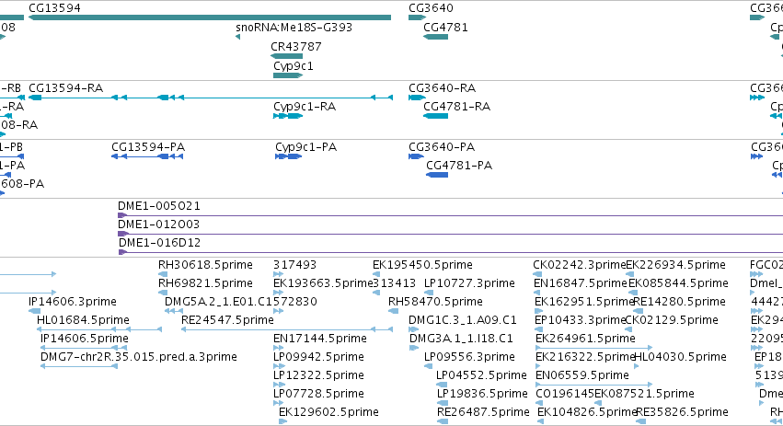Viewport: 783px width, 426px height.
Task: Click the snoRNA:Me18S-G393 feature arrow
Action: [x=237, y=37]
